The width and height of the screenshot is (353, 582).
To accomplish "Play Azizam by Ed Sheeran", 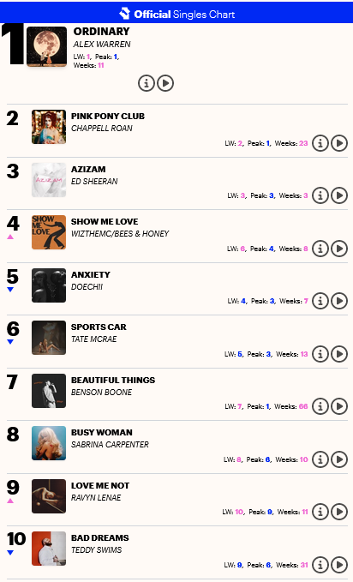I will point(339,195).
